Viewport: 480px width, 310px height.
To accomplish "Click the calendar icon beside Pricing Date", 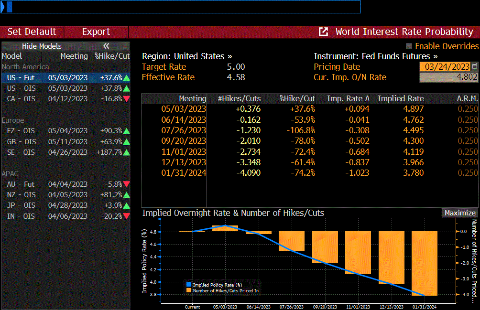I will click(474, 66).
